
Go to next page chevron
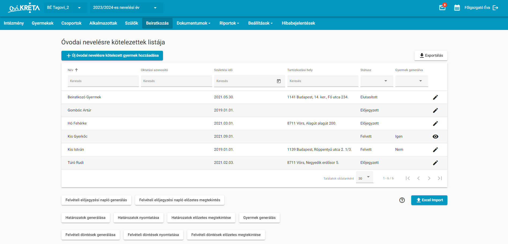(x=429, y=178)
